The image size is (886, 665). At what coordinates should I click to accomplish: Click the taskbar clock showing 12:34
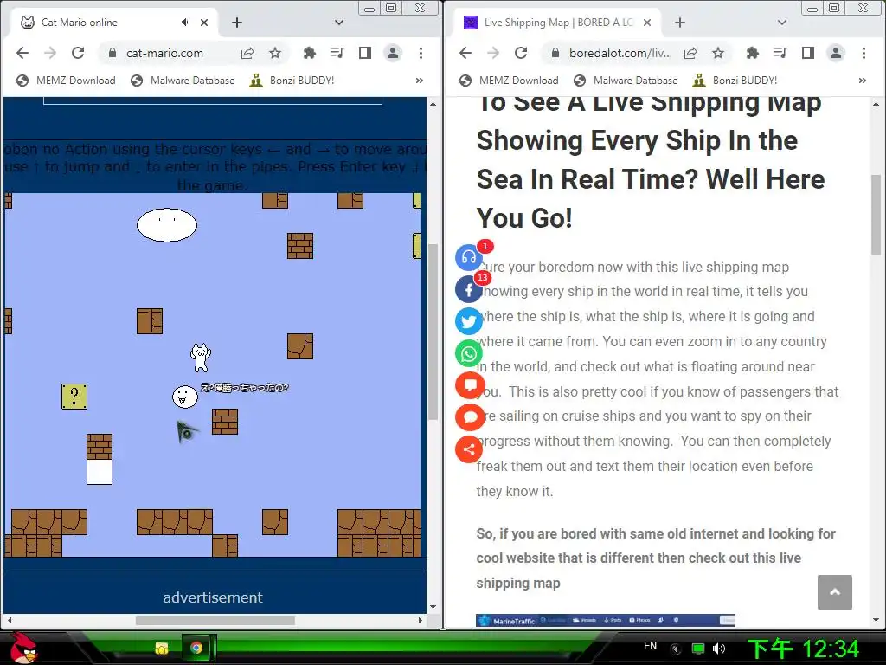(x=804, y=649)
